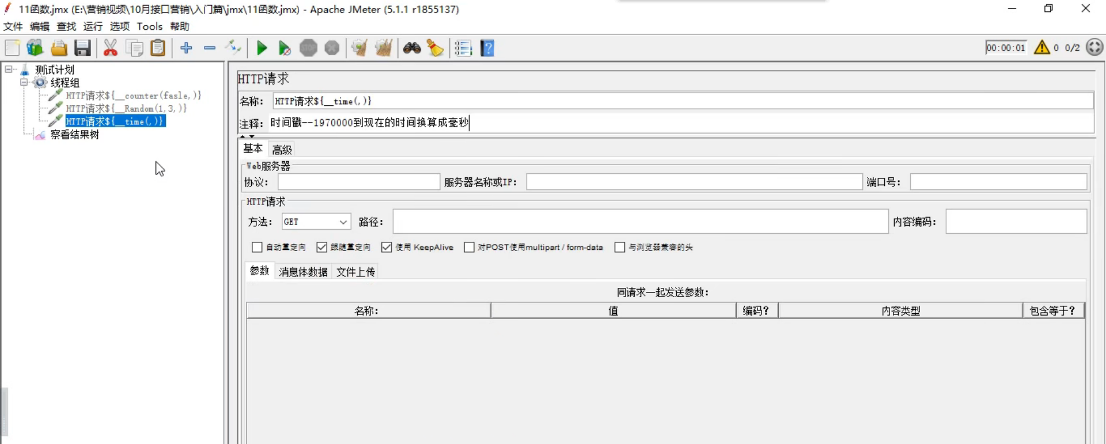Click the warning triangle log icon
The width and height of the screenshot is (1106, 444).
pos(1041,47)
